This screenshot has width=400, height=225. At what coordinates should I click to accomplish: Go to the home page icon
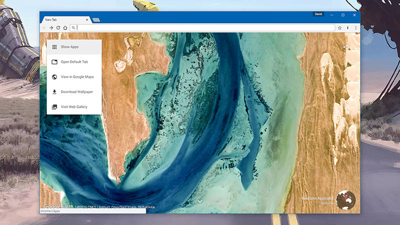click(x=65, y=28)
